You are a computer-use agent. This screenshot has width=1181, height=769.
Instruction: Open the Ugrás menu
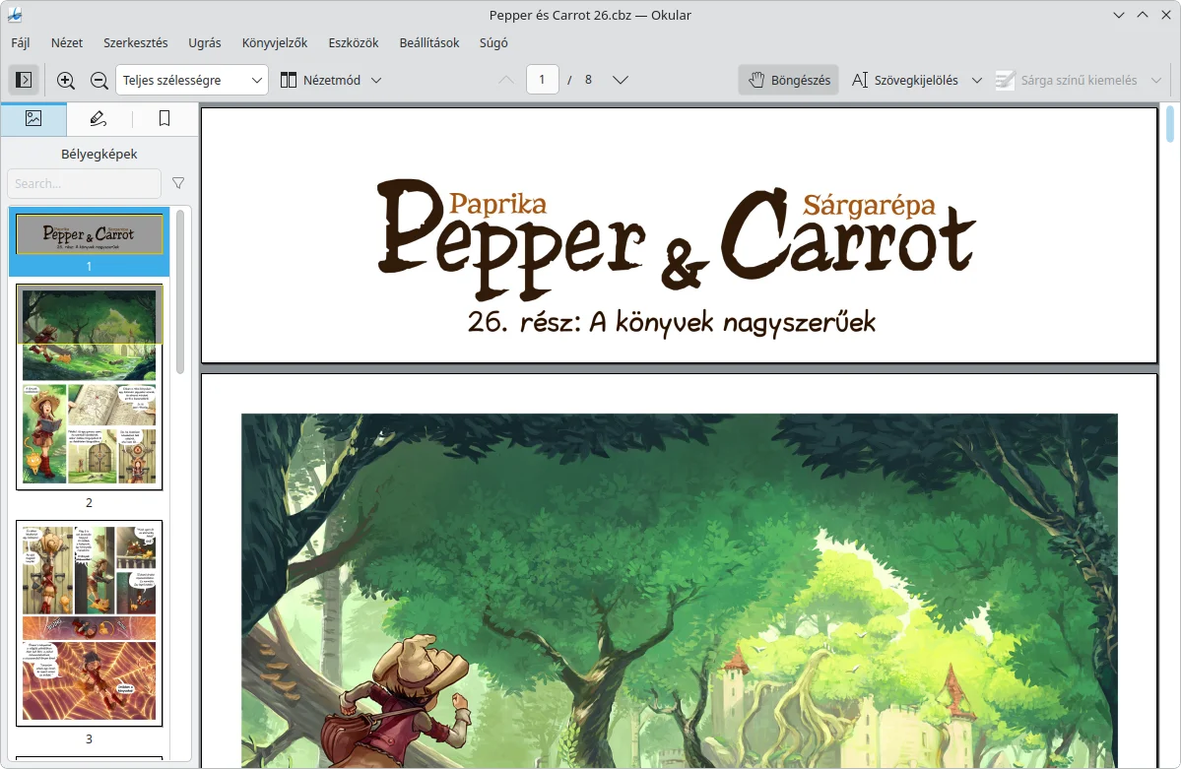tap(205, 43)
